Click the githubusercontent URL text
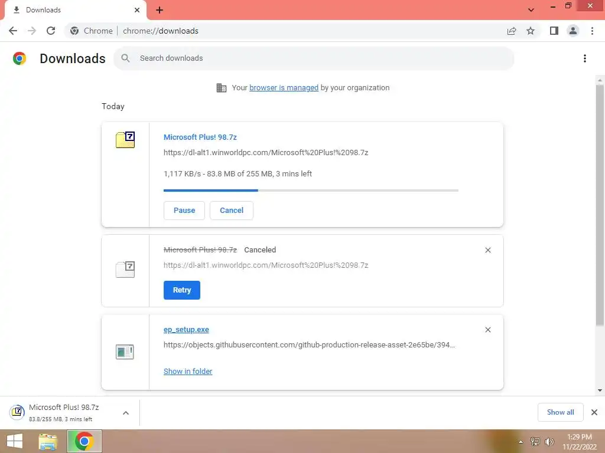Viewport: 605px width, 453px height. point(309,344)
